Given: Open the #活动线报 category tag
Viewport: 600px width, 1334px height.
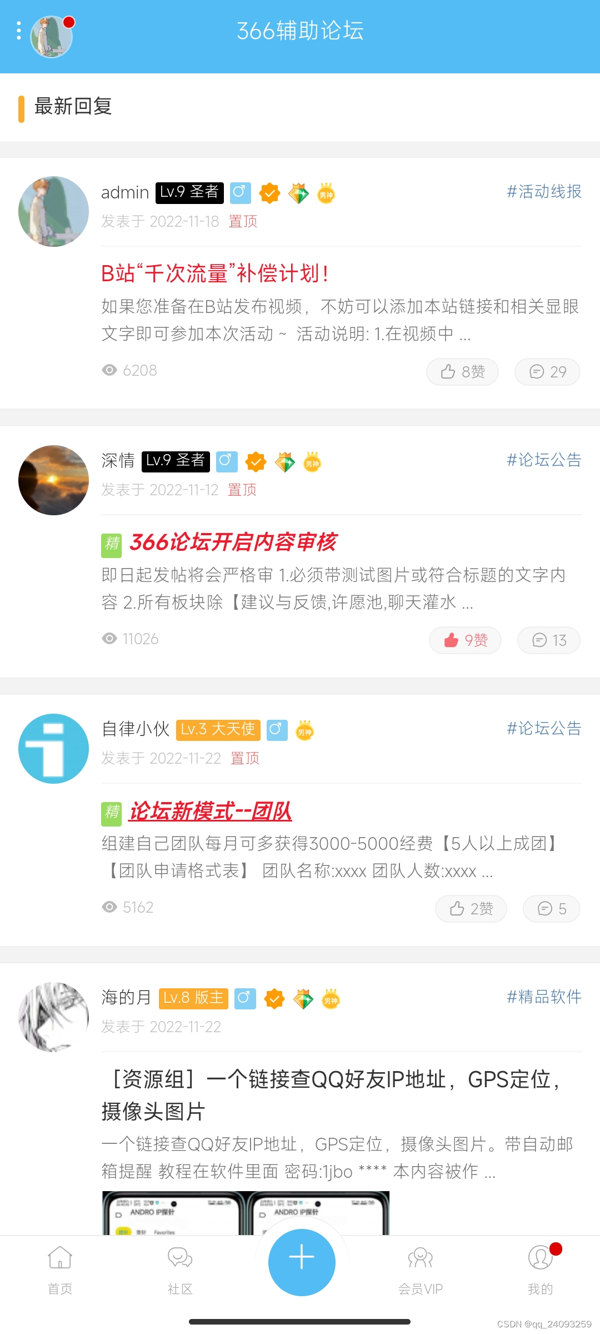Looking at the screenshot, I should 544,191.
